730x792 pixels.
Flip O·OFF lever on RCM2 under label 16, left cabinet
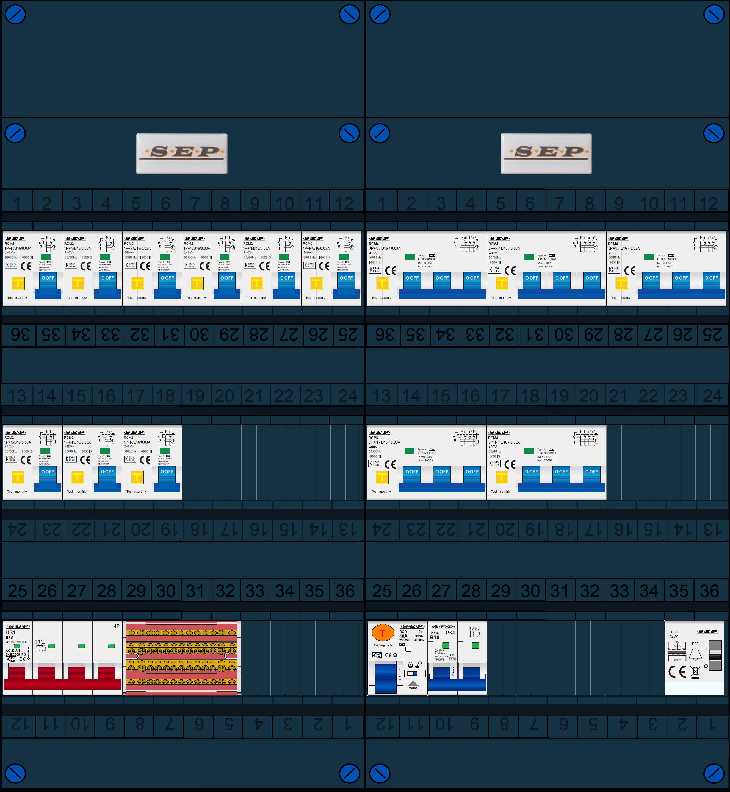pos(108,479)
